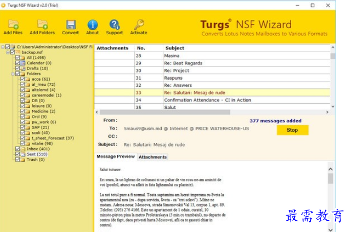Click the Calendar folder icon in tree
The image size is (348, 232).
[x=23, y=63]
